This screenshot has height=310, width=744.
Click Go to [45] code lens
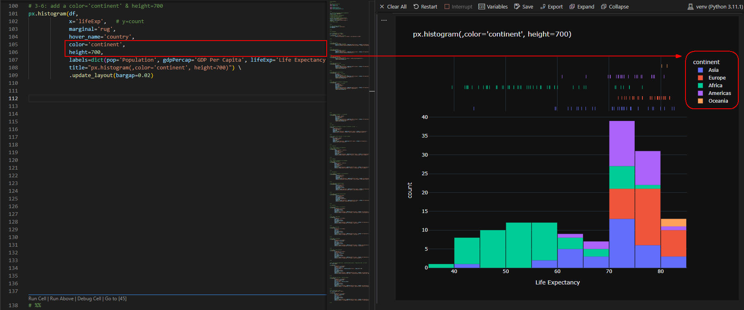(x=116, y=299)
